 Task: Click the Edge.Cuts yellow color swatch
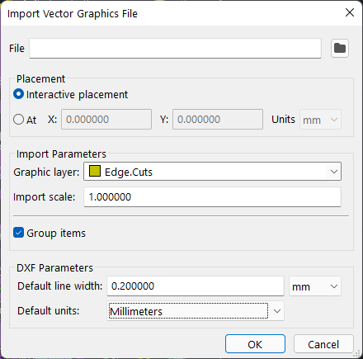click(95, 171)
